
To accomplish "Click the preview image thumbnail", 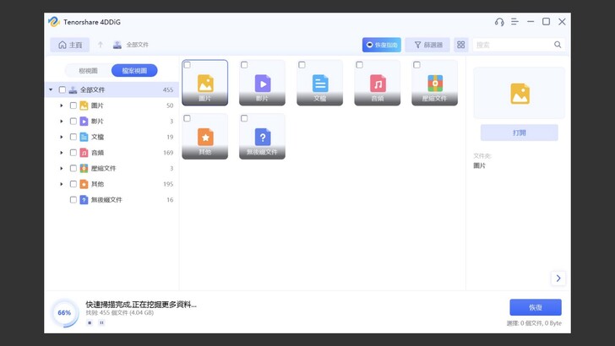I will (x=520, y=93).
